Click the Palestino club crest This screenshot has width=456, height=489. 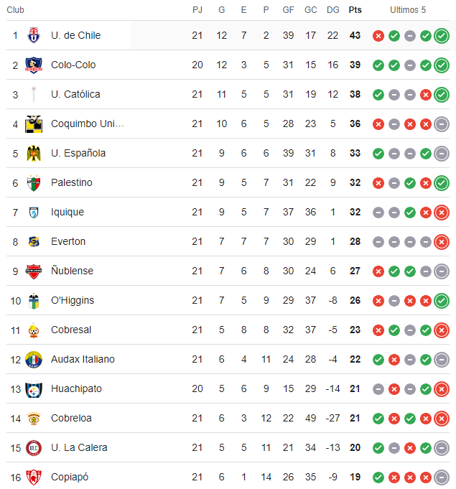coord(34,182)
